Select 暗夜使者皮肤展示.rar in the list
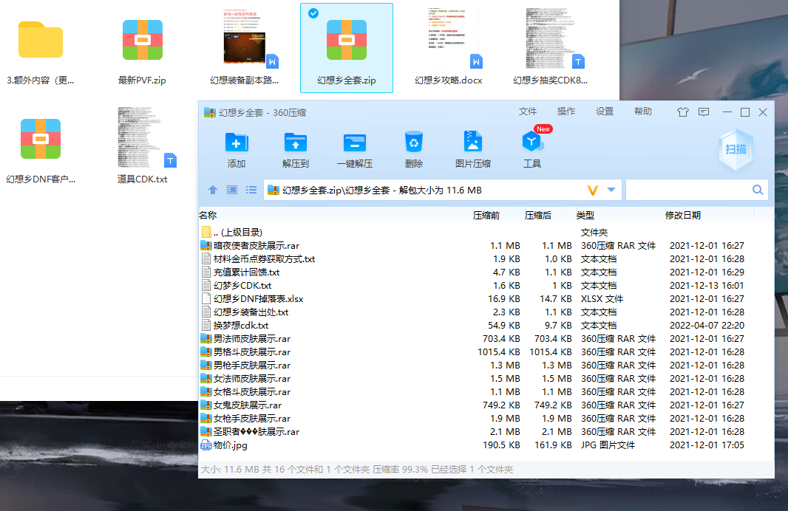This screenshot has height=511, width=788. 486,245
